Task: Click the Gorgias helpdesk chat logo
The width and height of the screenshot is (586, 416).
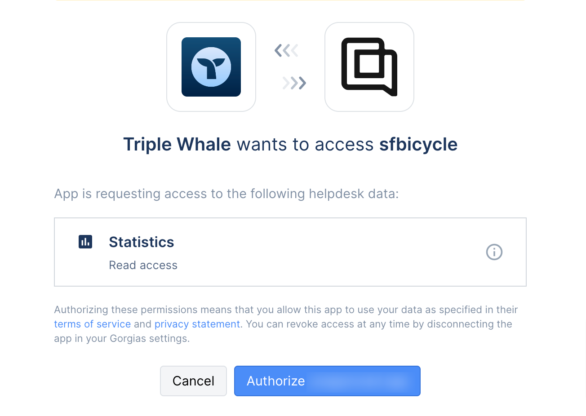Action: [369, 67]
